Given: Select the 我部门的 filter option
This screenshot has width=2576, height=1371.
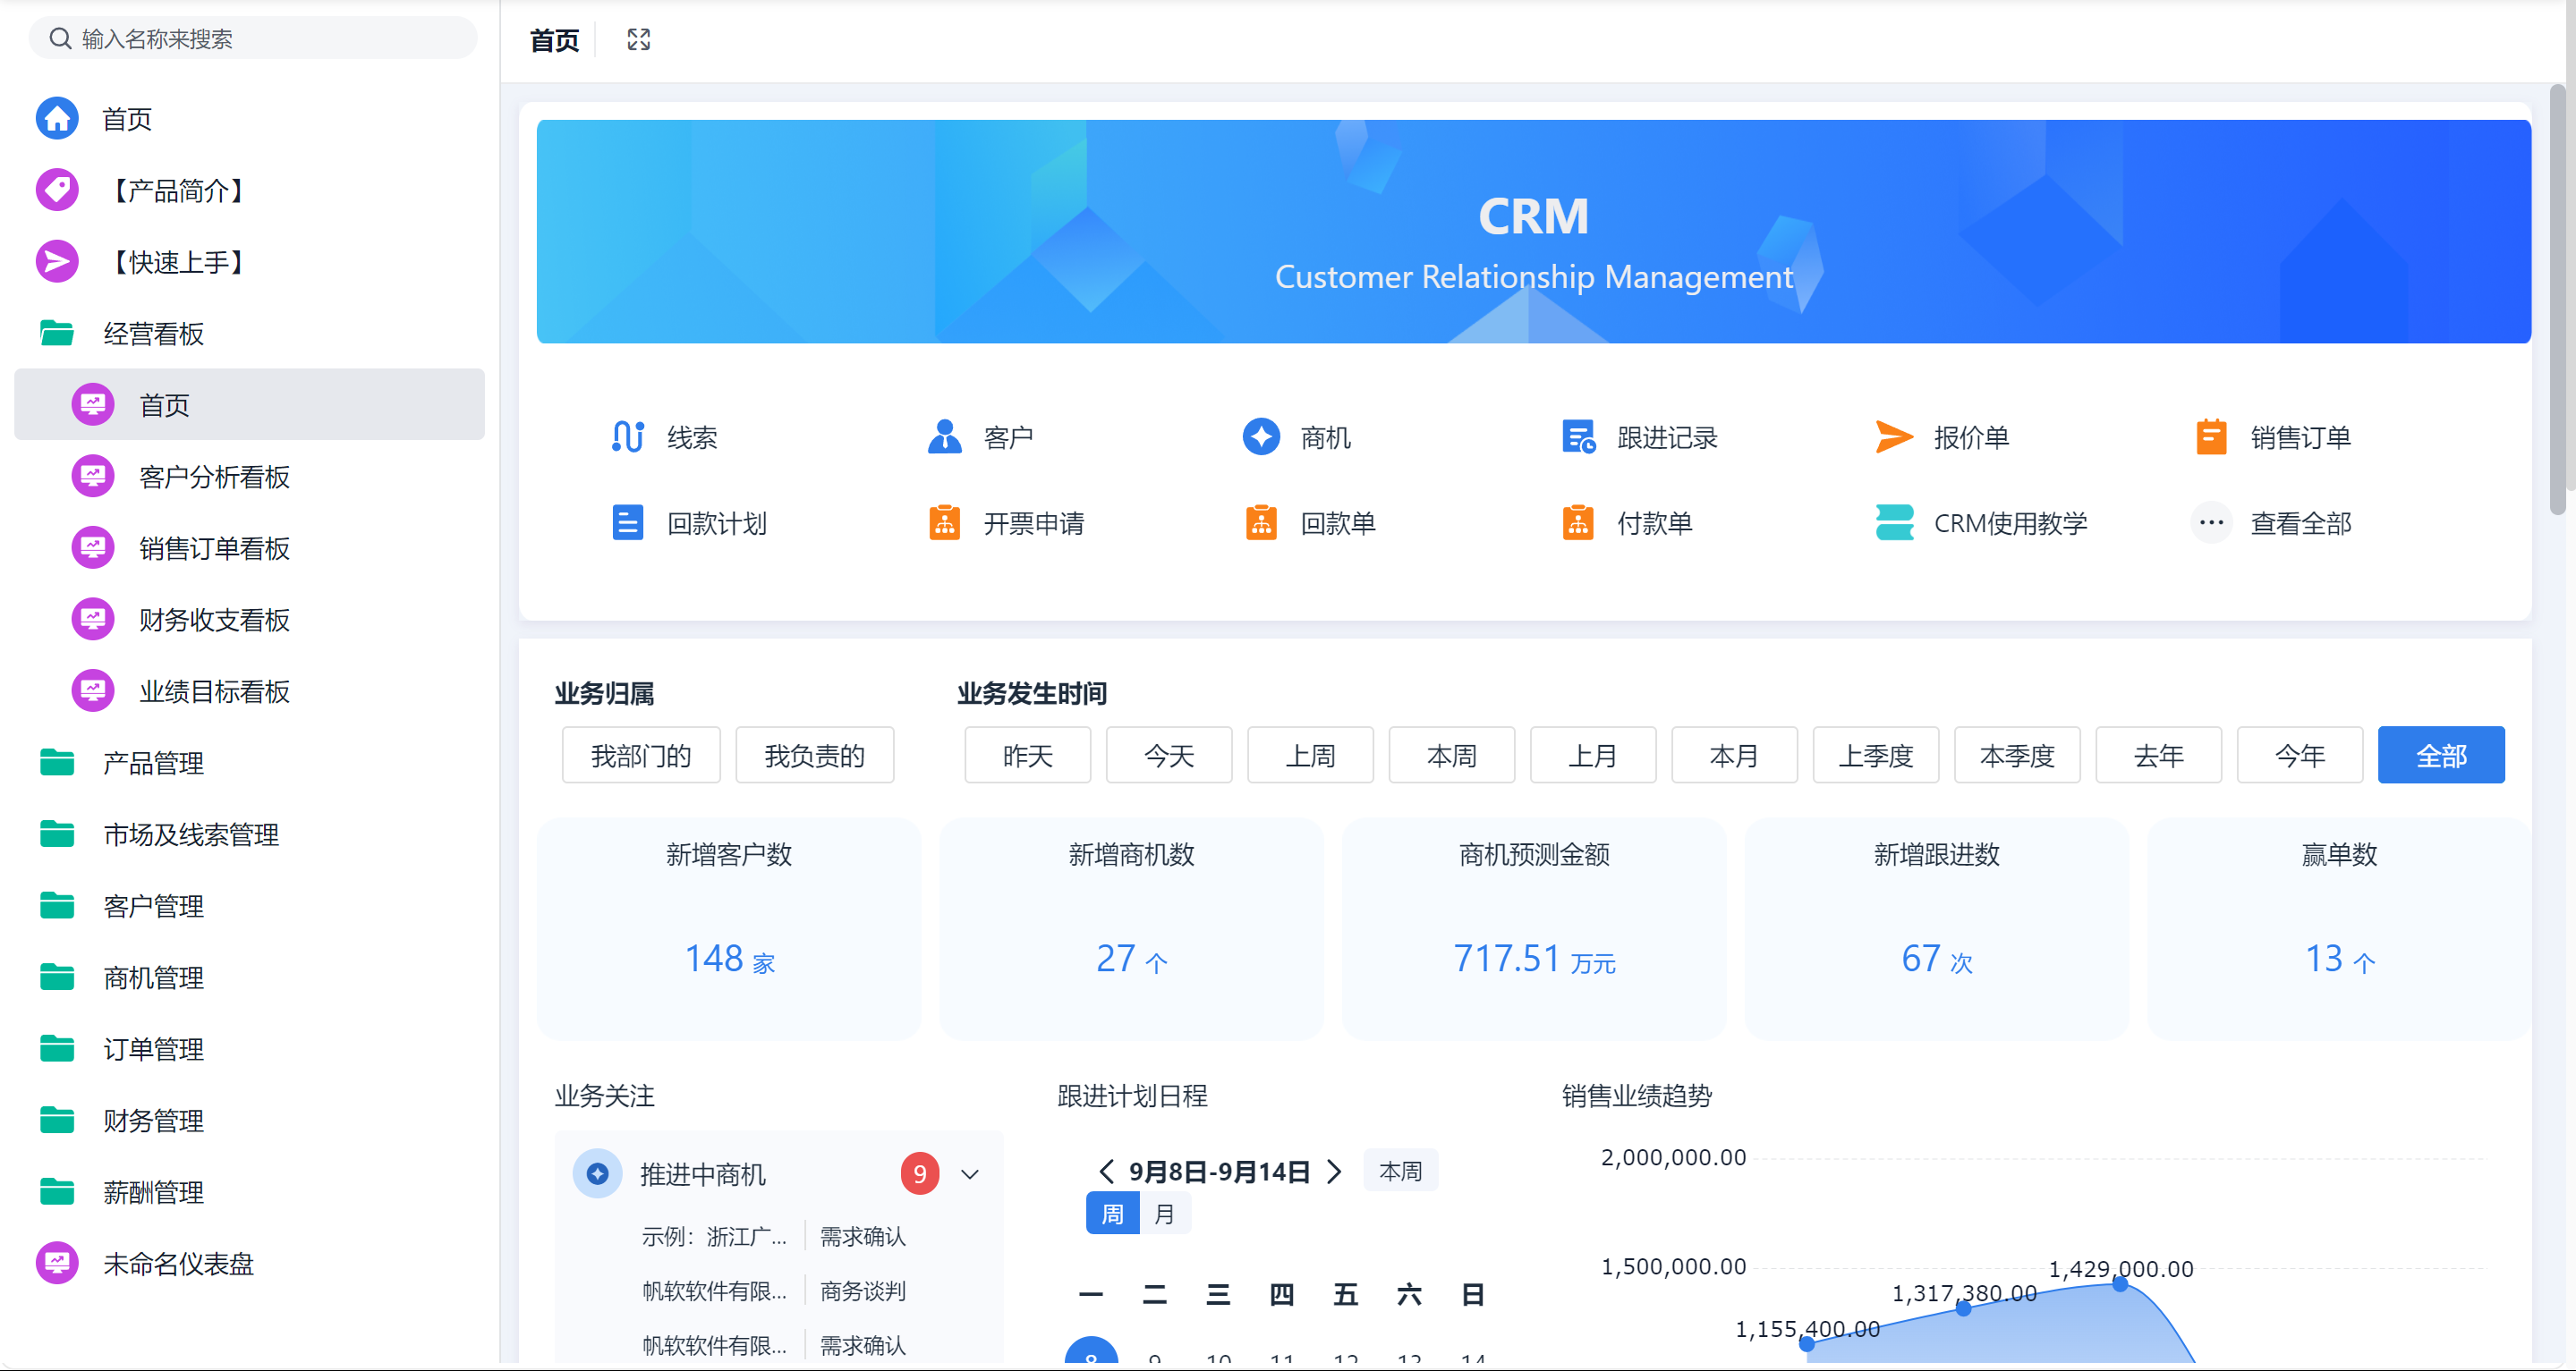Looking at the screenshot, I should 640,756.
